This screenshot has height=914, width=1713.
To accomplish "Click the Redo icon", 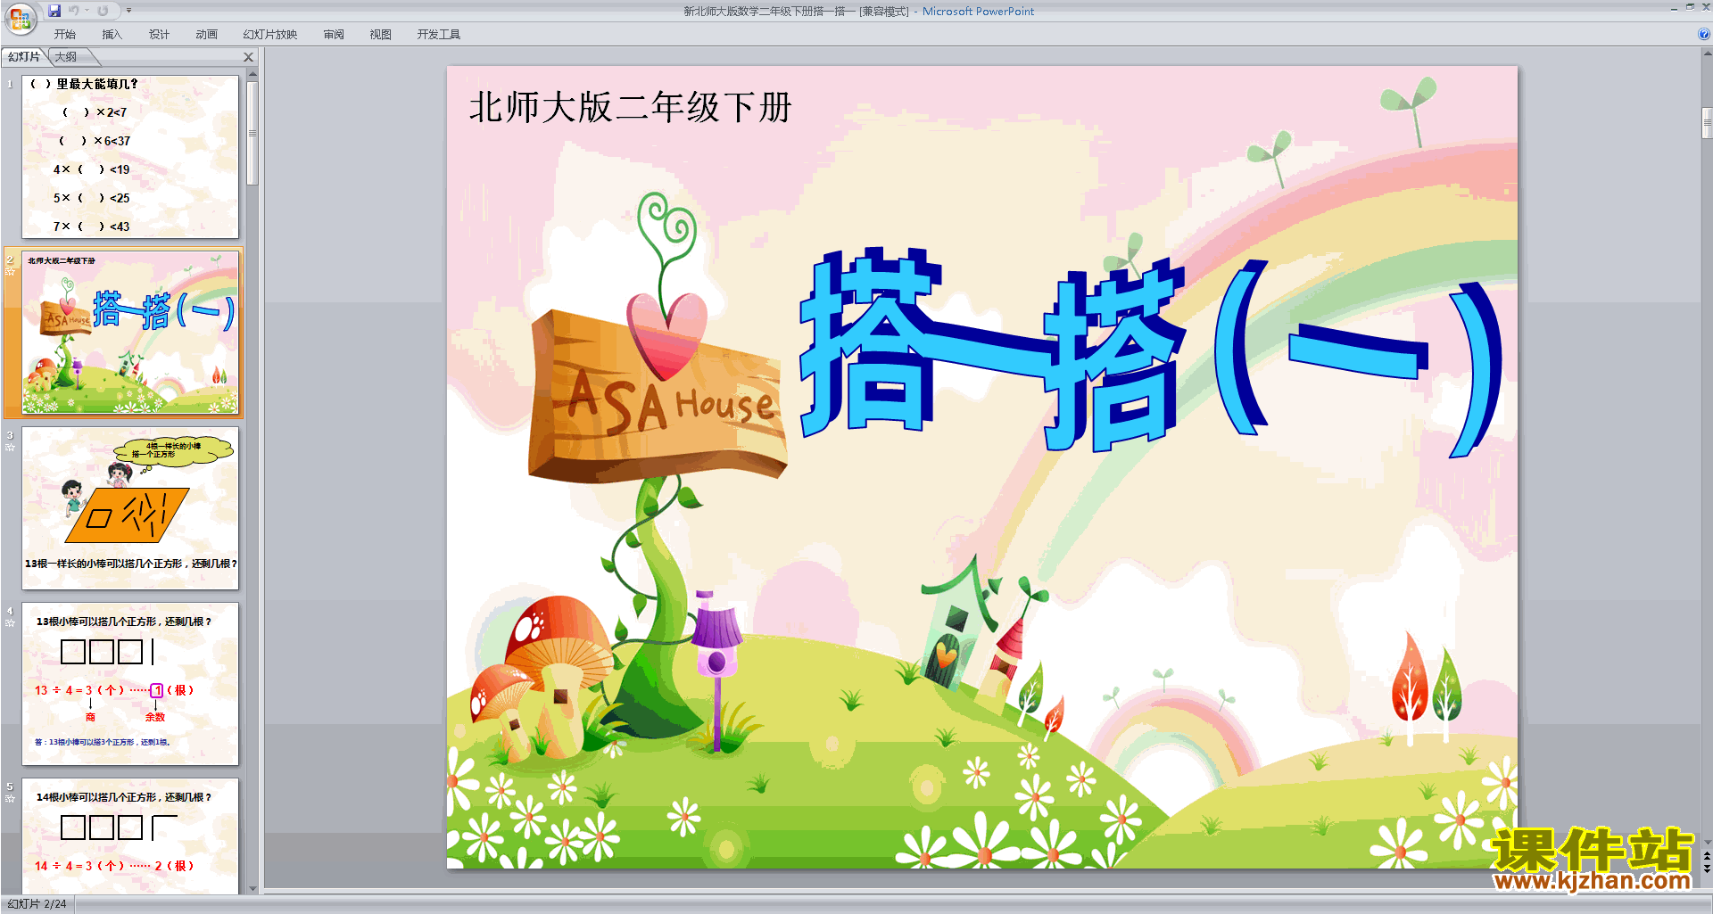I will (x=103, y=11).
